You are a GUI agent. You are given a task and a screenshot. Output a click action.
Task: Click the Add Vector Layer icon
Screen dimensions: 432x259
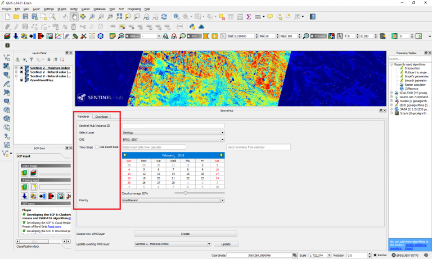pos(7,57)
